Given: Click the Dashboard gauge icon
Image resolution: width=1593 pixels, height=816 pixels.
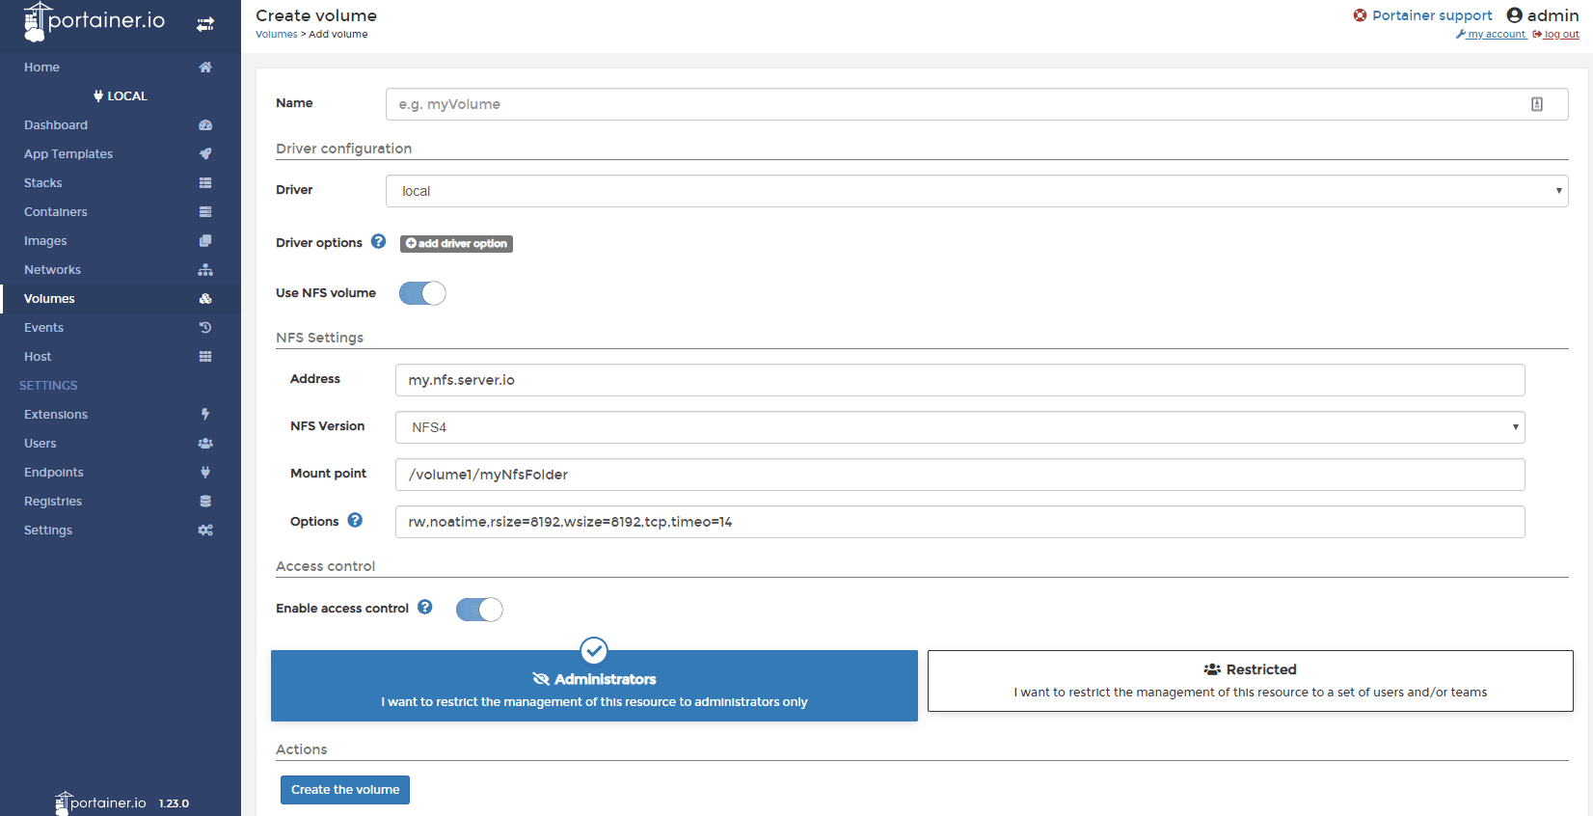Looking at the screenshot, I should [205, 125].
